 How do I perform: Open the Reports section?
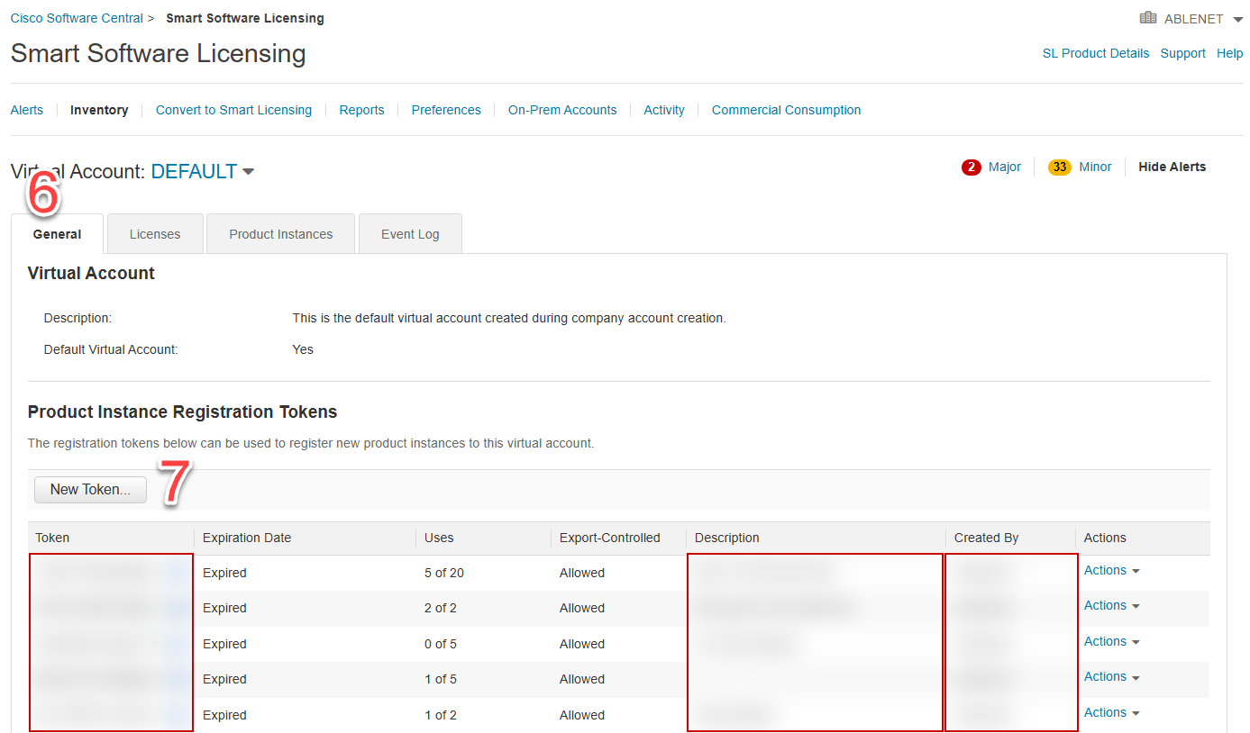[x=361, y=110]
